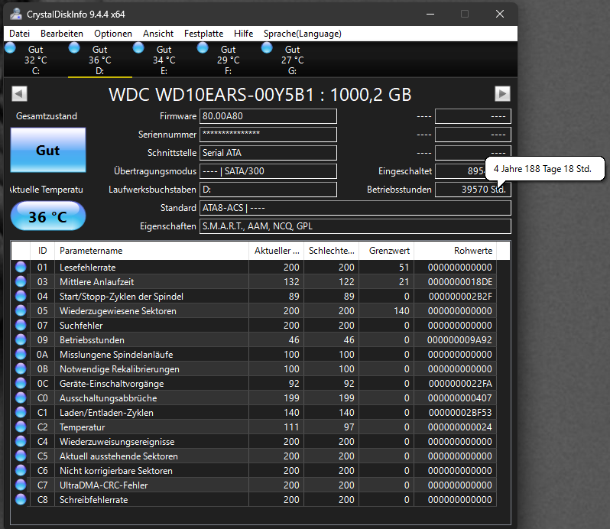Click the Laufwerksbuchstaben D: field
This screenshot has height=529, width=610.
click(268, 190)
